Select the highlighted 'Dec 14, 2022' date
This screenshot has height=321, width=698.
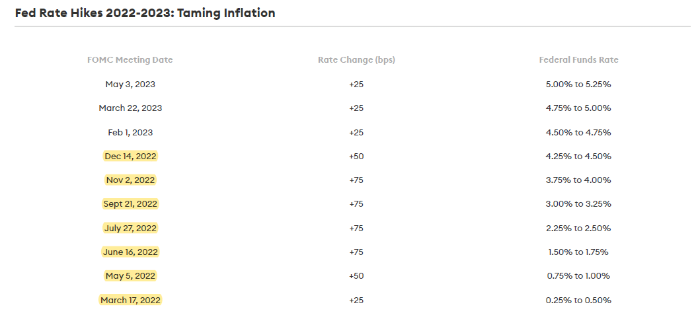(x=130, y=156)
